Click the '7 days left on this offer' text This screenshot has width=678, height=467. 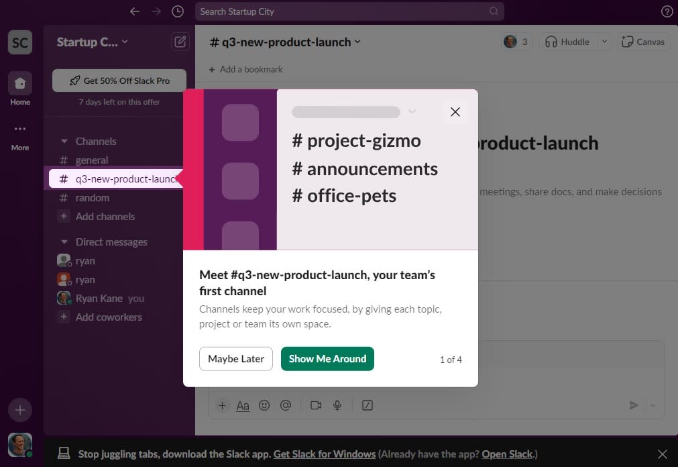click(x=119, y=102)
